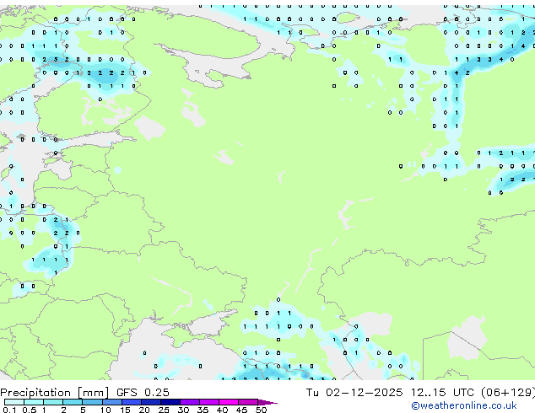Viewport: 535px width, 413px height.
Task: Click the 25–30 mm legend color box
Action: [170, 402]
